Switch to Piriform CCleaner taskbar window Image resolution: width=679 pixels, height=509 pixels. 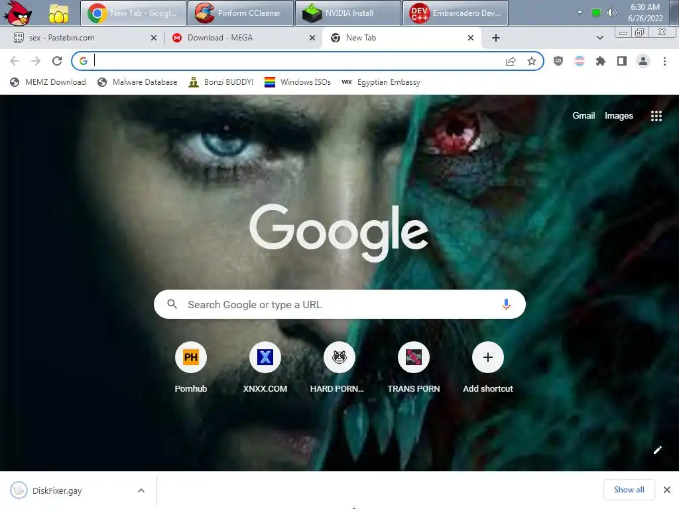(240, 13)
